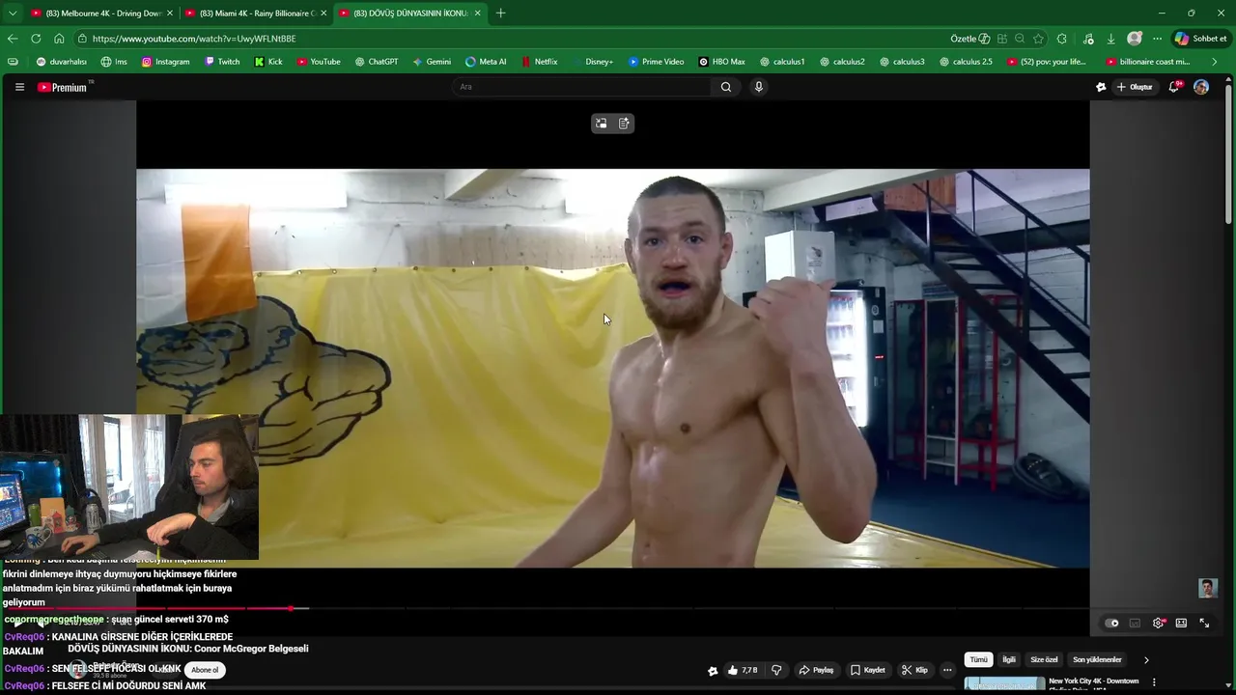This screenshot has width=1236, height=695.
Task: Open browser extensions puzzle icon
Action: [x=1062, y=39]
